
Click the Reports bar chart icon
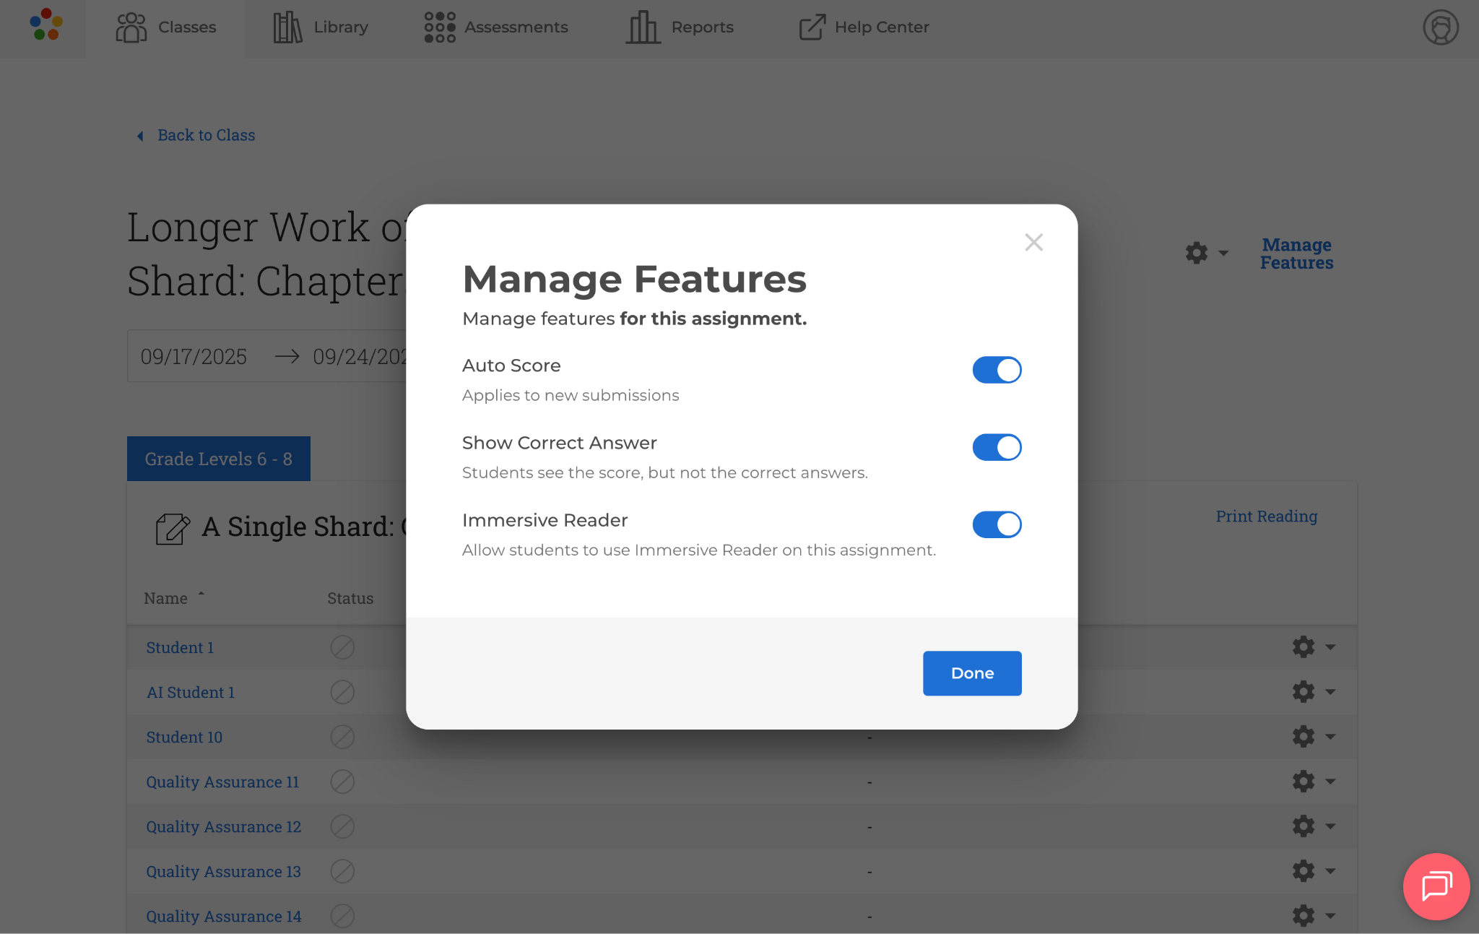(x=643, y=27)
